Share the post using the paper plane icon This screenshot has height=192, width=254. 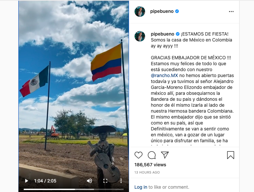pos(165,155)
